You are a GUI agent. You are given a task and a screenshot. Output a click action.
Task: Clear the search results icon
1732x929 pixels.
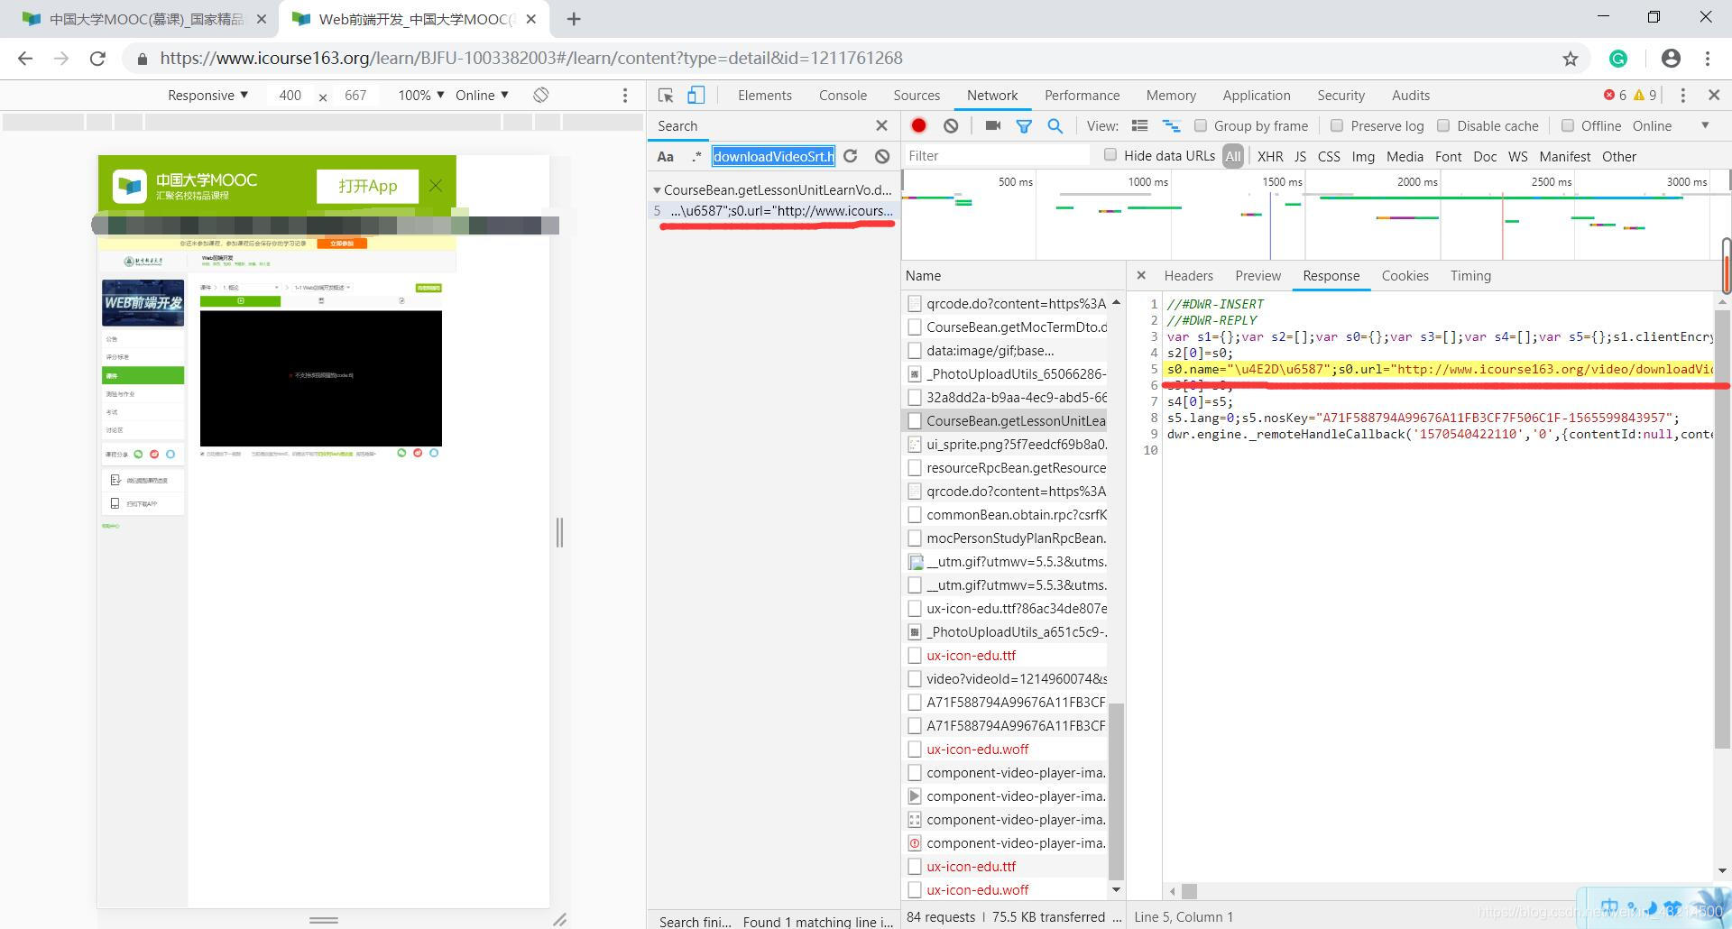882,156
